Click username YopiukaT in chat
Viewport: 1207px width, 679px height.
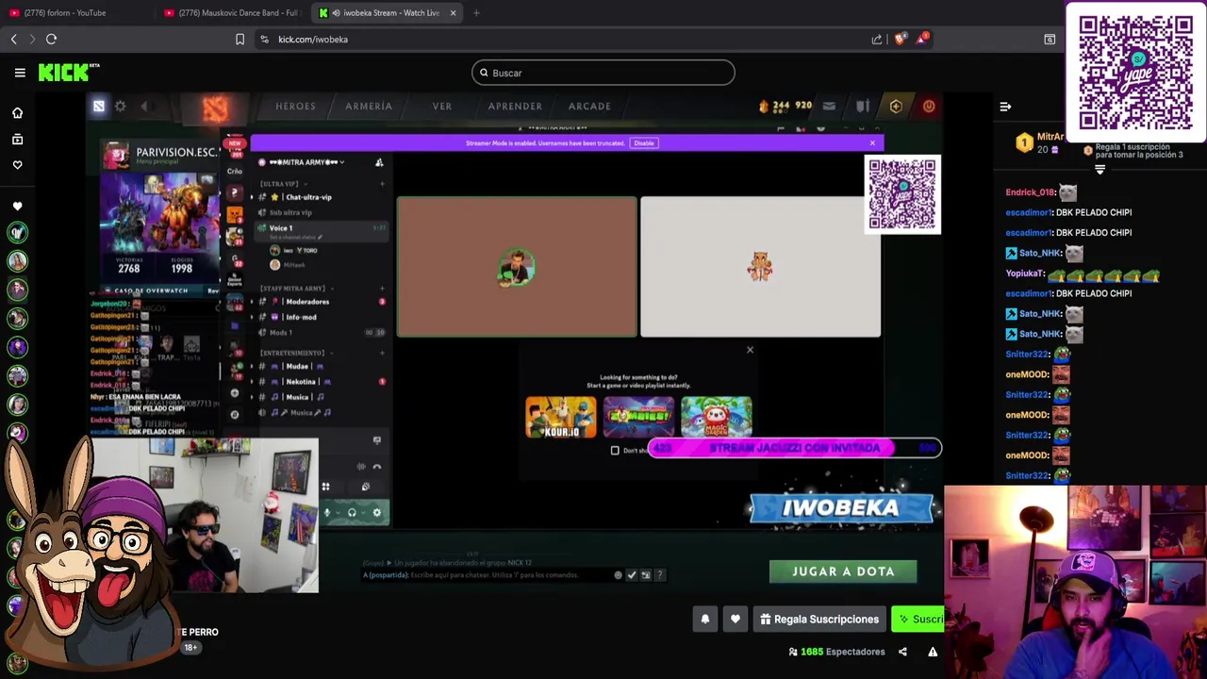point(1025,273)
